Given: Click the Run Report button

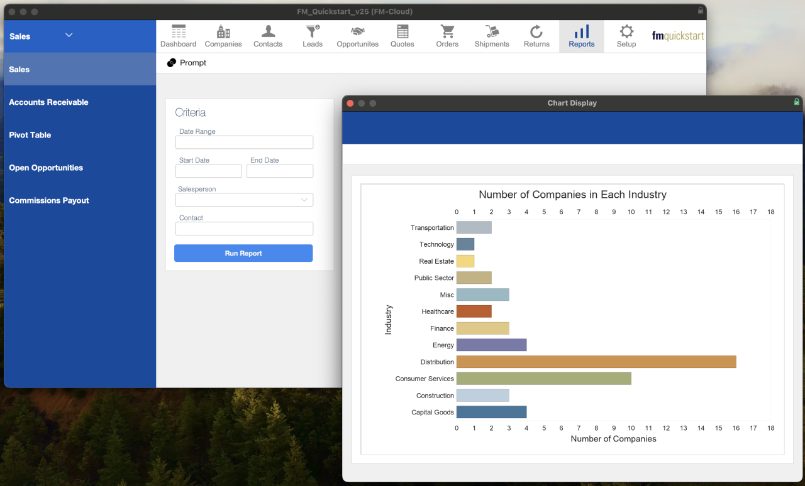Looking at the screenshot, I should [243, 253].
